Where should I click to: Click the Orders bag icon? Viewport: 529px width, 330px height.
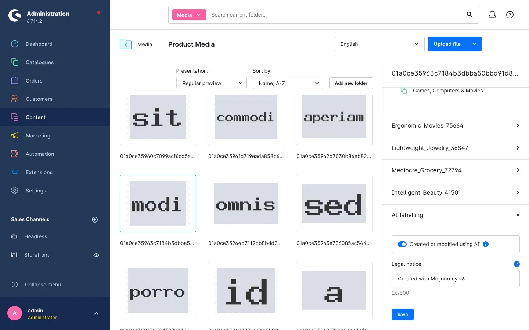pos(15,81)
